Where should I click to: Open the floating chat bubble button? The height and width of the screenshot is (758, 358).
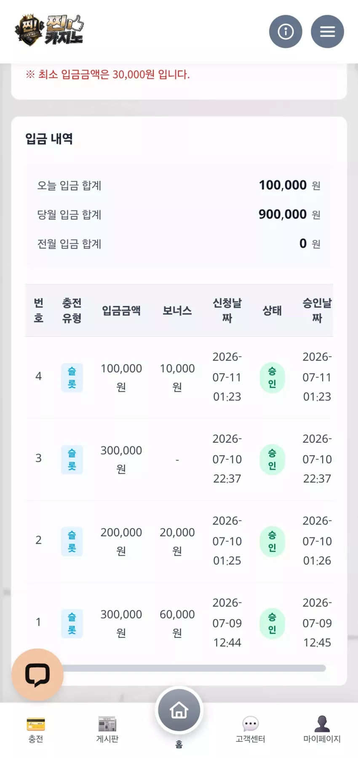(x=37, y=675)
